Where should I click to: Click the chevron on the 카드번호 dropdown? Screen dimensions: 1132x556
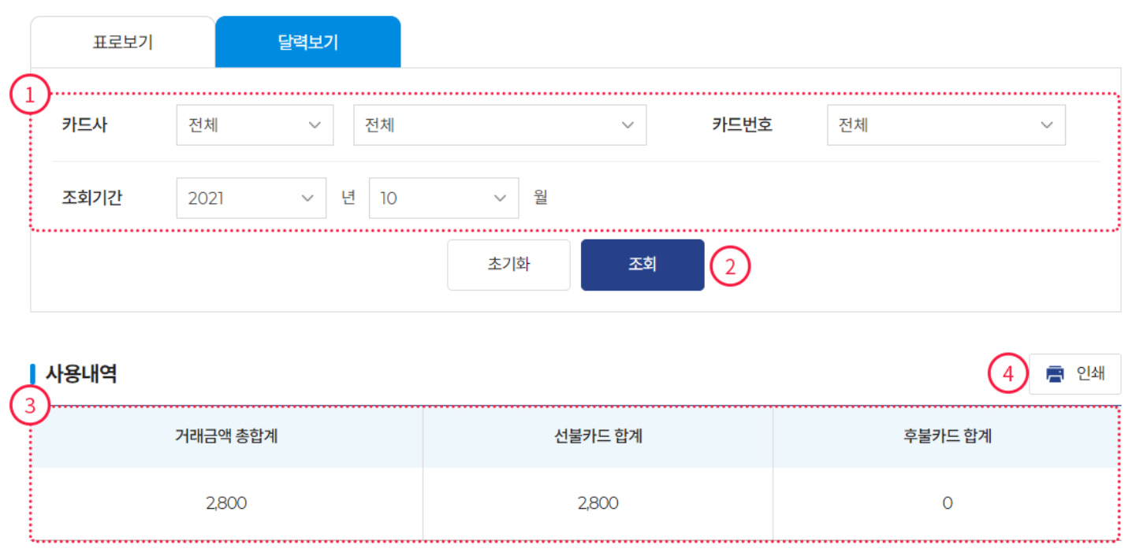1047,124
